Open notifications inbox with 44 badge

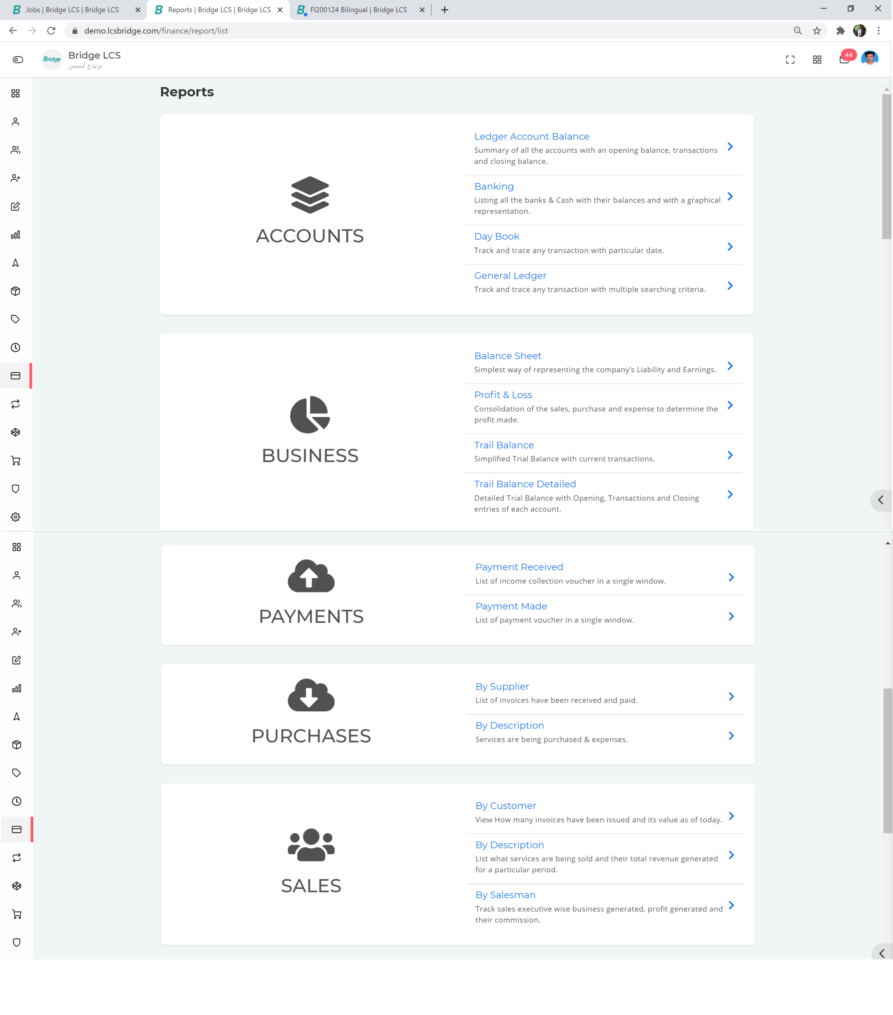(x=844, y=59)
